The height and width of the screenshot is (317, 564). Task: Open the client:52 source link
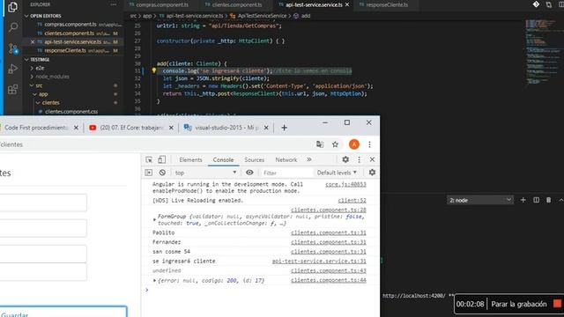click(x=352, y=200)
